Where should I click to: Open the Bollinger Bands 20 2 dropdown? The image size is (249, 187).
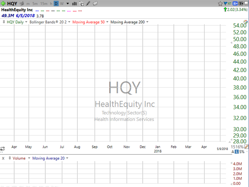coord(69,22)
